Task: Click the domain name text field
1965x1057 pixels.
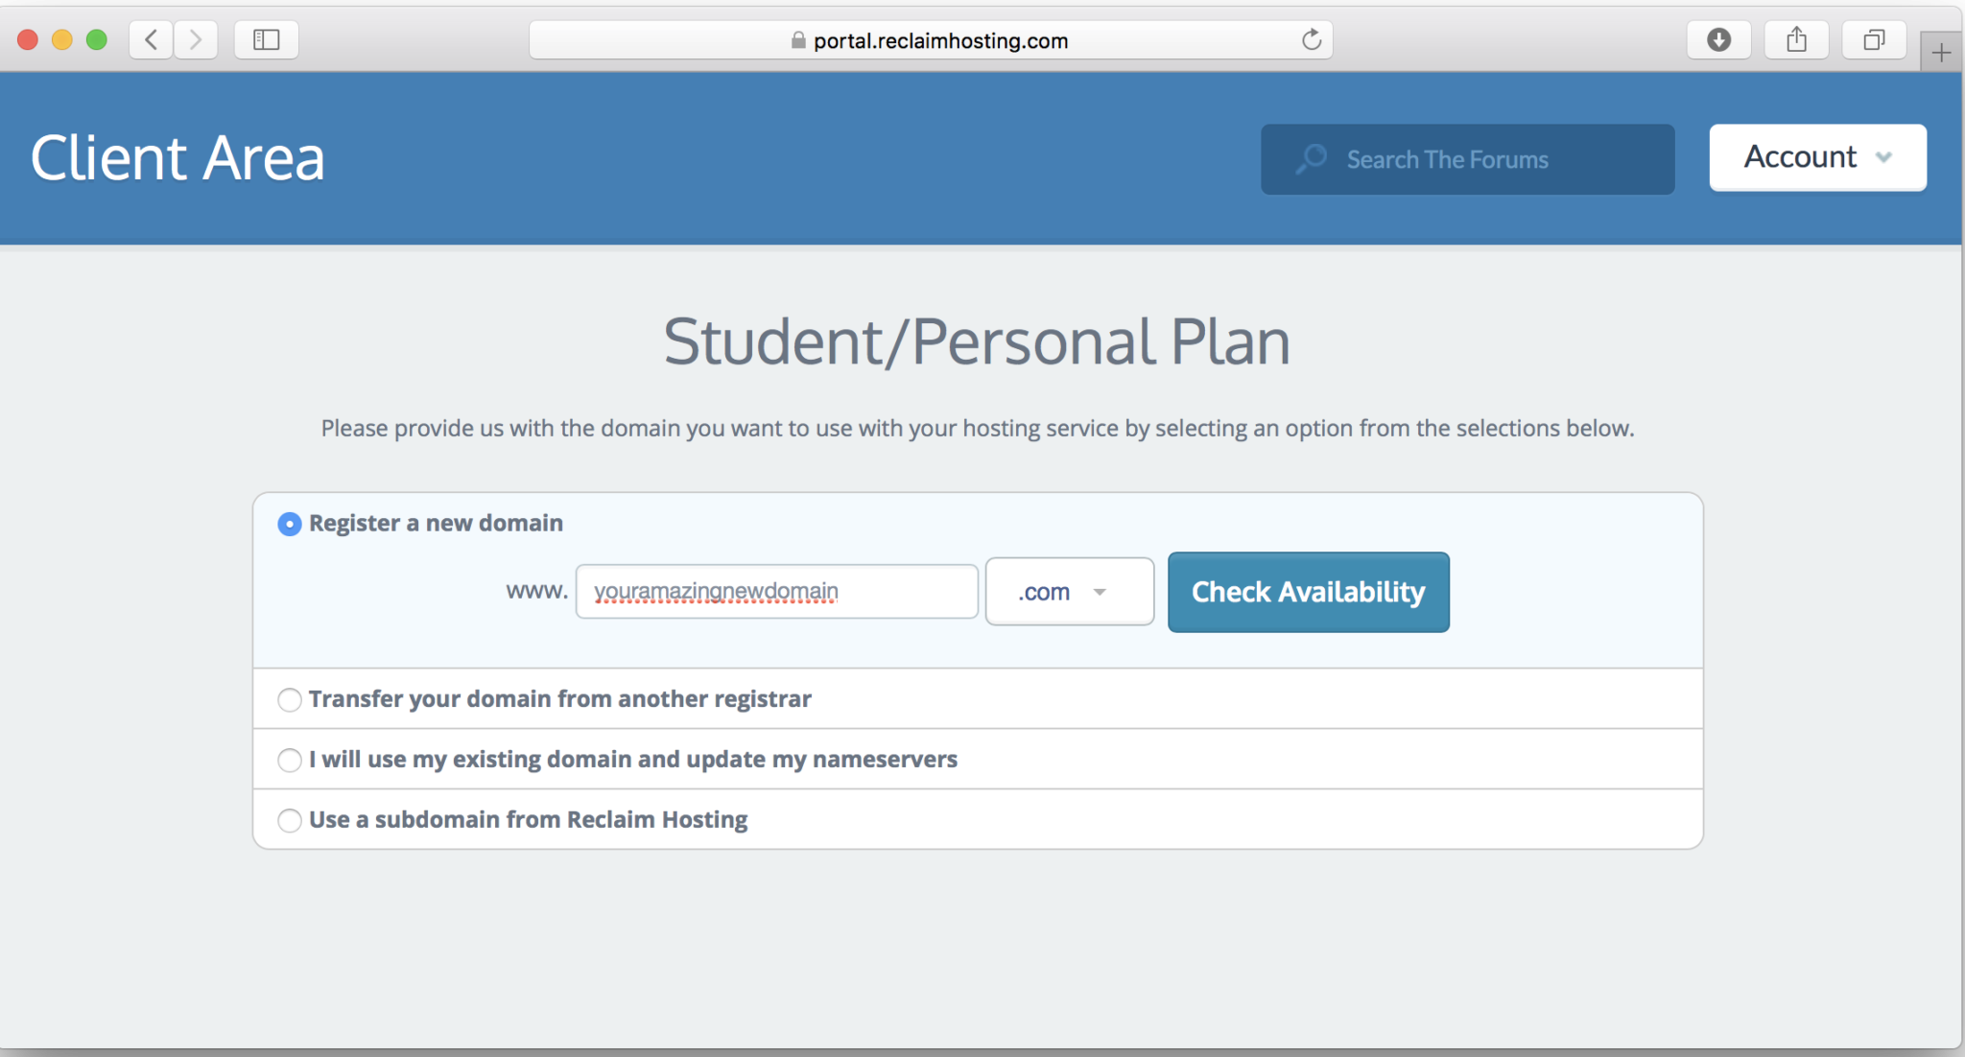Action: pos(776,592)
